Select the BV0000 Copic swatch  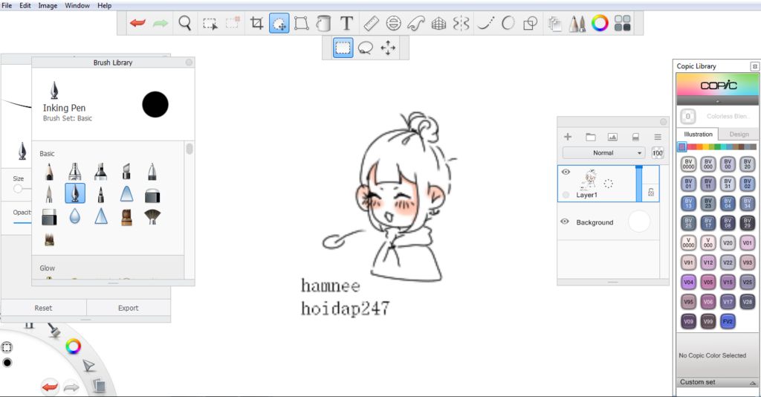click(688, 164)
